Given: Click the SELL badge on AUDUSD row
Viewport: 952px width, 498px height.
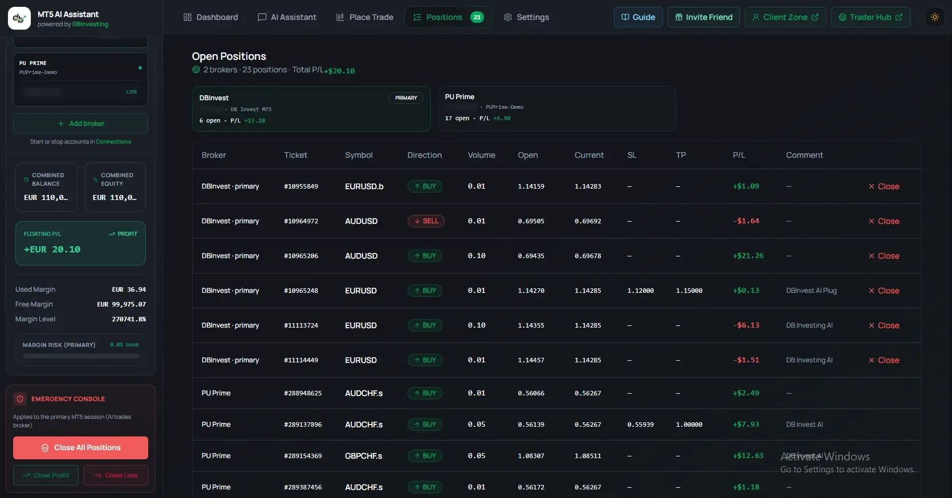Looking at the screenshot, I should (426, 221).
